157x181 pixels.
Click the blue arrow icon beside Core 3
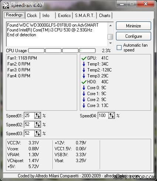pos(84,105)
